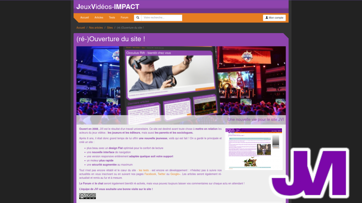Go to Accueil in the navigation bar
The image size is (362, 203).
tap(84, 18)
